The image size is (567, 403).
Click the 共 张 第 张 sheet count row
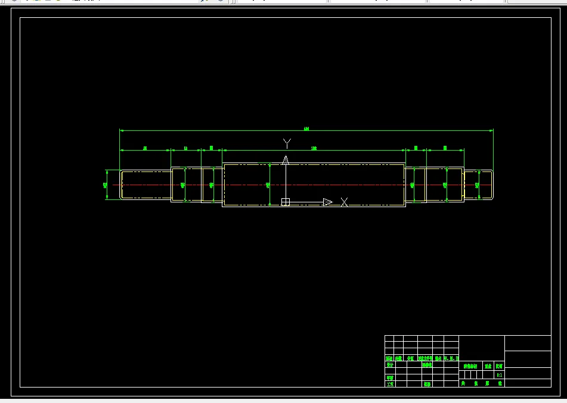[x=482, y=383]
